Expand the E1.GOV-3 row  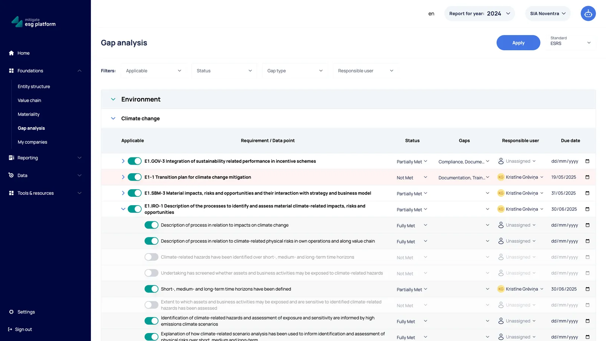[x=123, y=161]
